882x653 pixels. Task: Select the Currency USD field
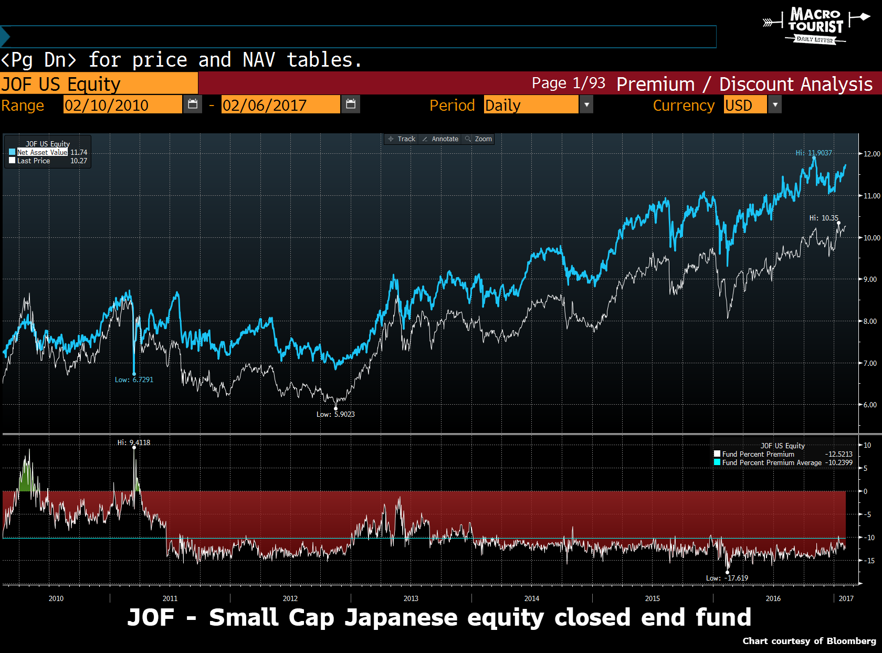click(x=745, y=104)
